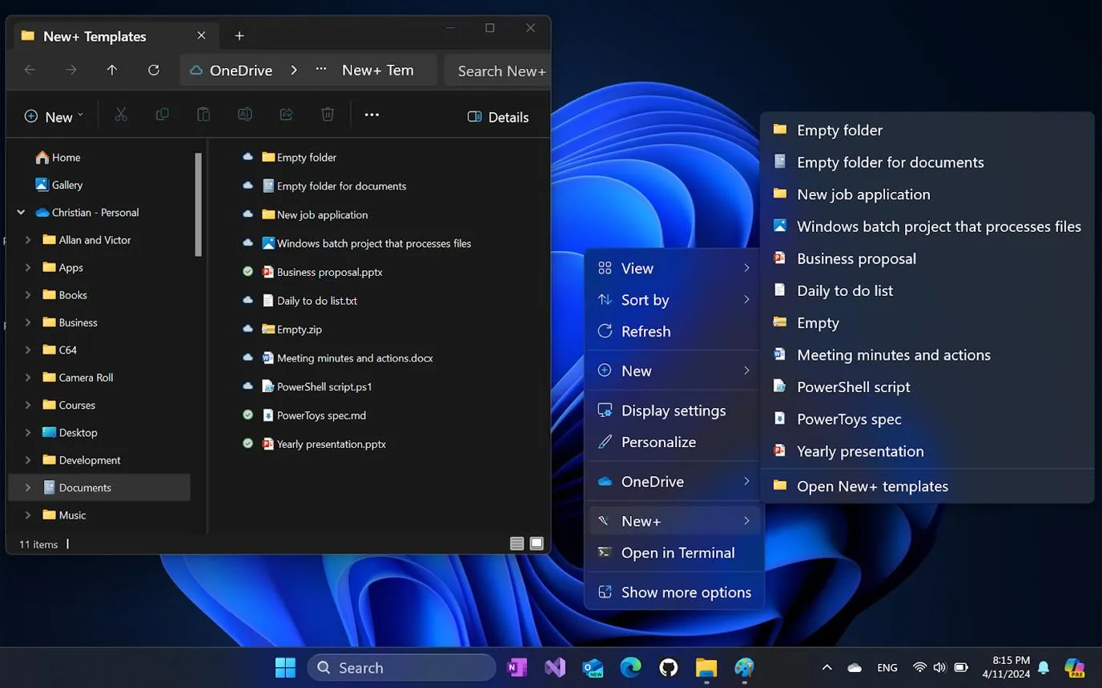Choose Sort by in the context menu
Screen dimensions: 1102x688
(x=674, y=300)
